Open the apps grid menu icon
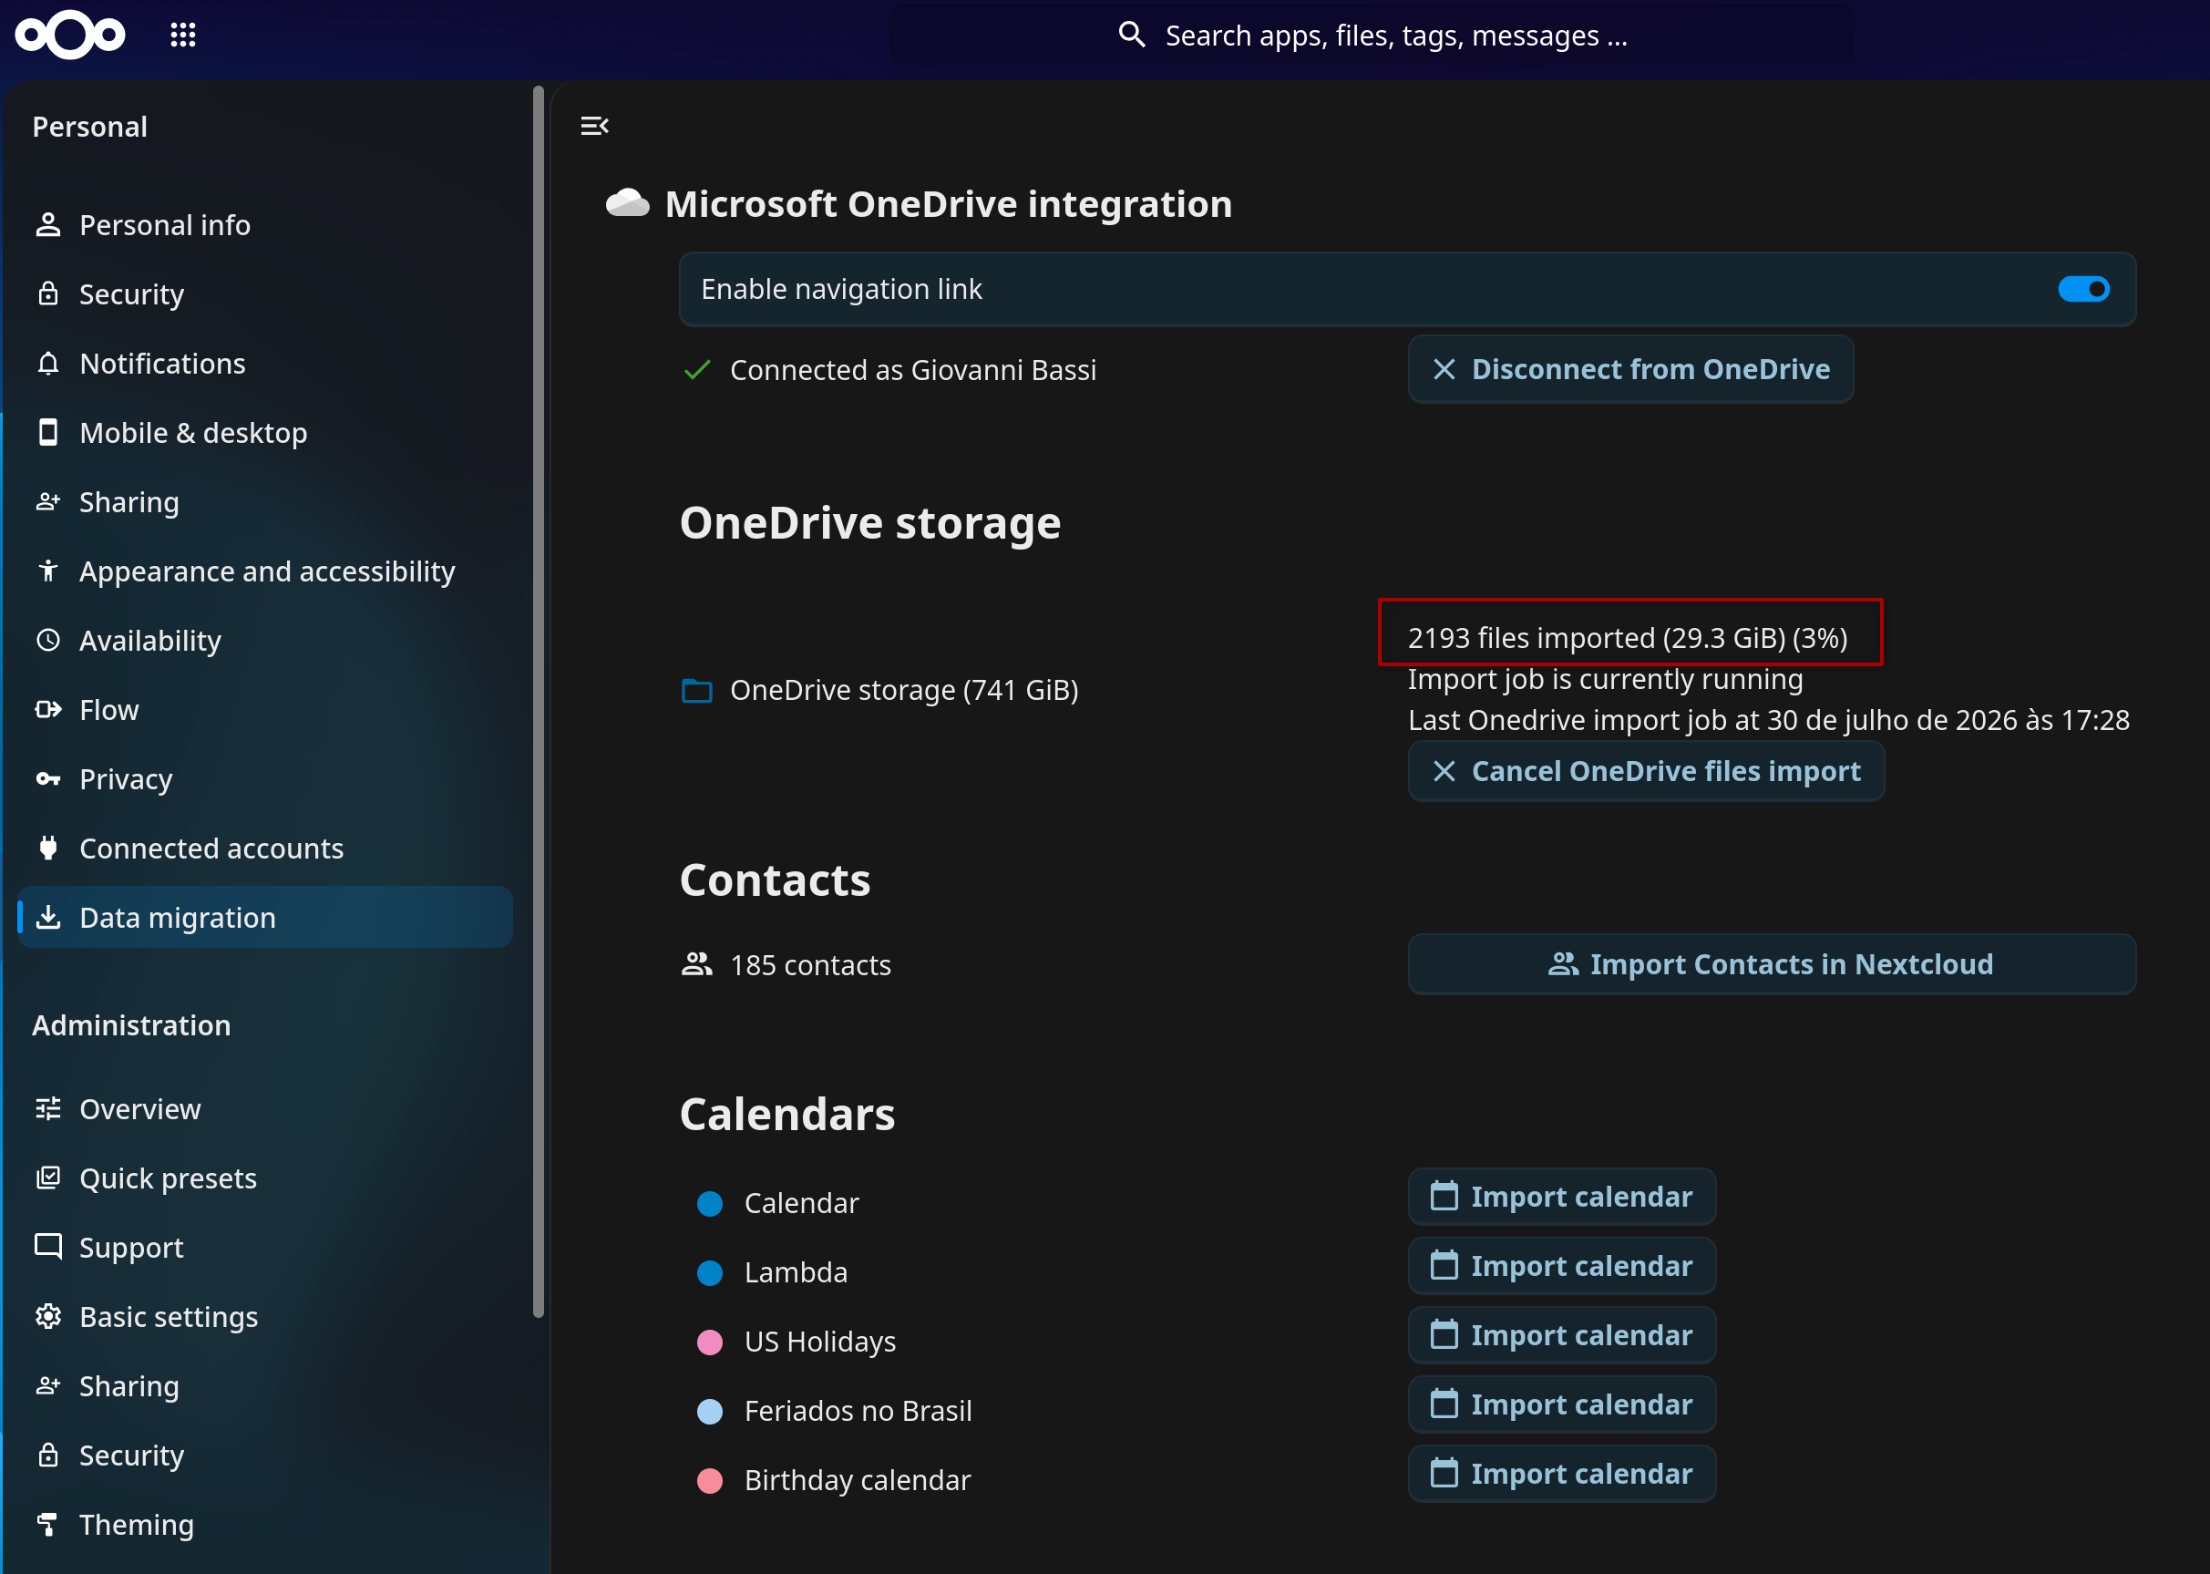The height and width of the screenshot is (1574, 2210). (x=183, y=35)
